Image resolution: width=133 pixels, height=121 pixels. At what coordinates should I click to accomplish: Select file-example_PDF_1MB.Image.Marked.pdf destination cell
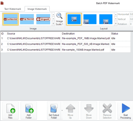[86, 38]
